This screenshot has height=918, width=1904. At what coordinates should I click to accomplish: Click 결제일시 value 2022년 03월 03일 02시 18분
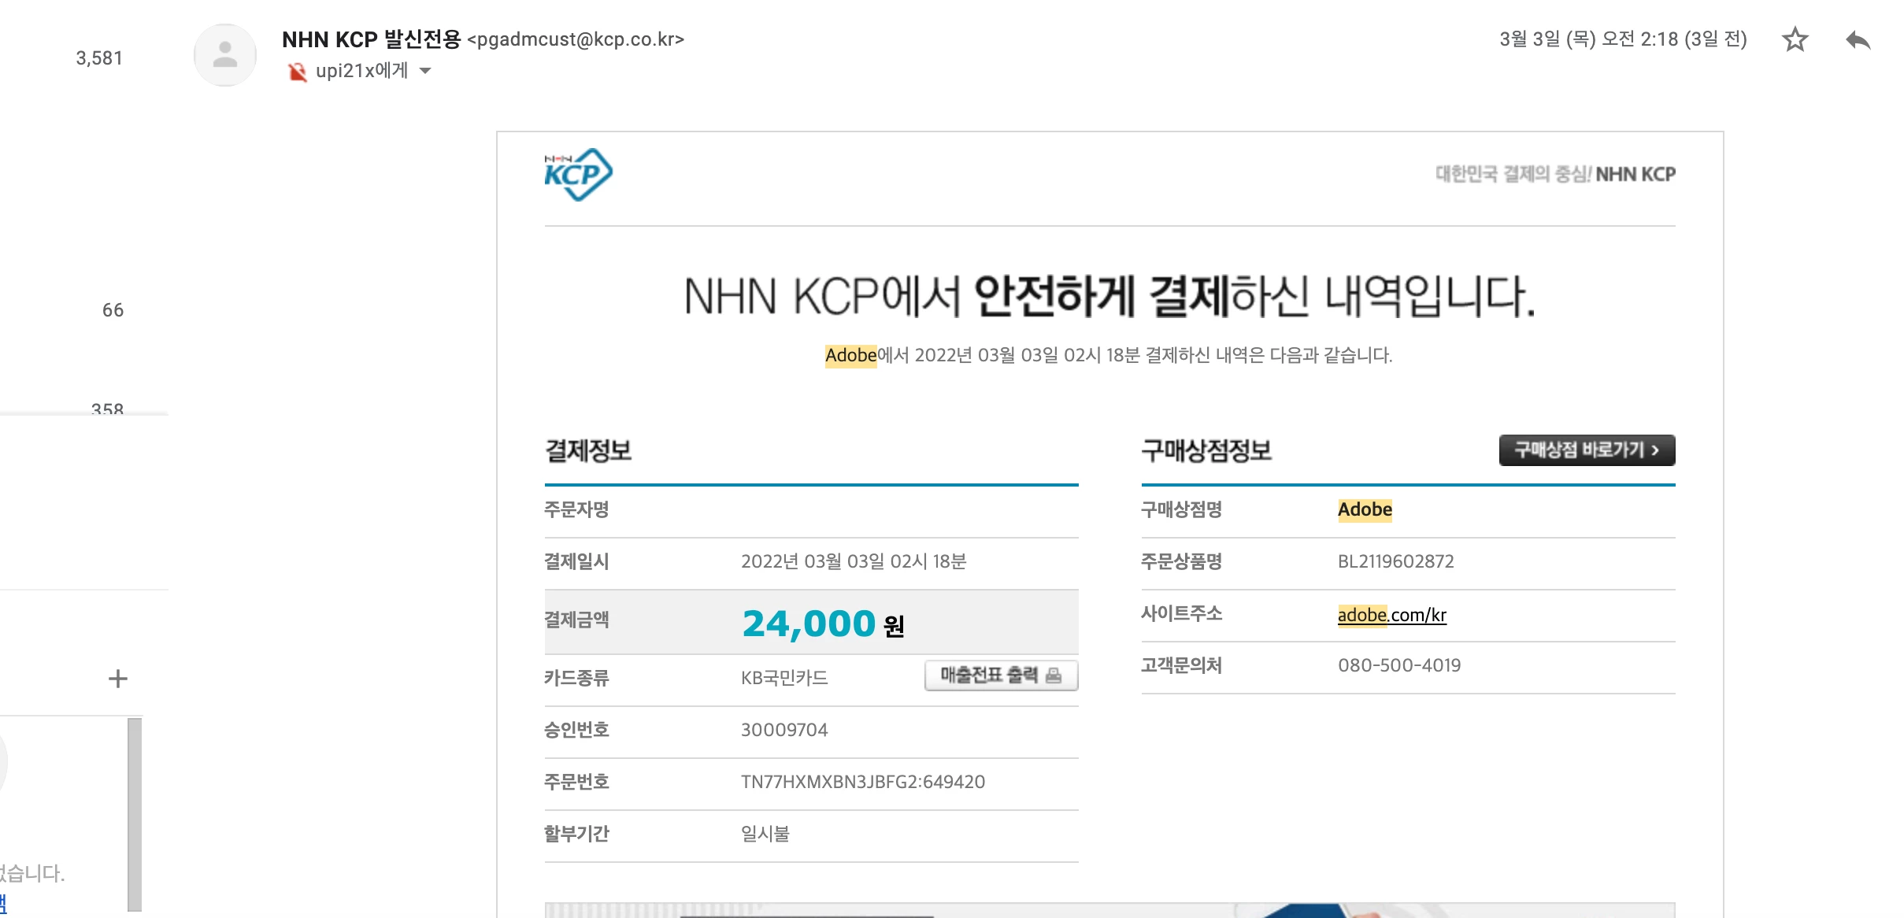click(x=854, y=561)
